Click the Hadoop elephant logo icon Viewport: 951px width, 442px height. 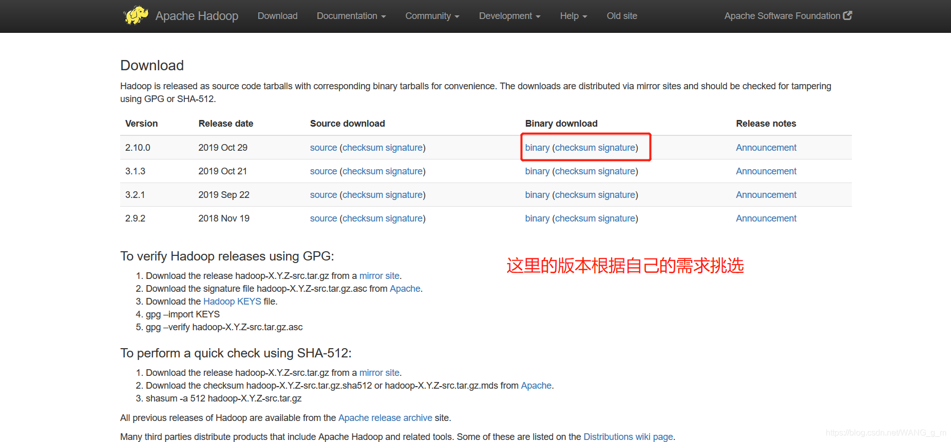[136, 15]
